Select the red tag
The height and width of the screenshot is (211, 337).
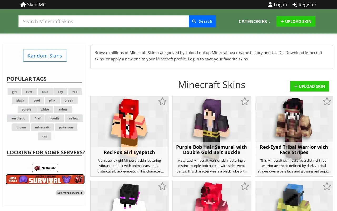75,92
